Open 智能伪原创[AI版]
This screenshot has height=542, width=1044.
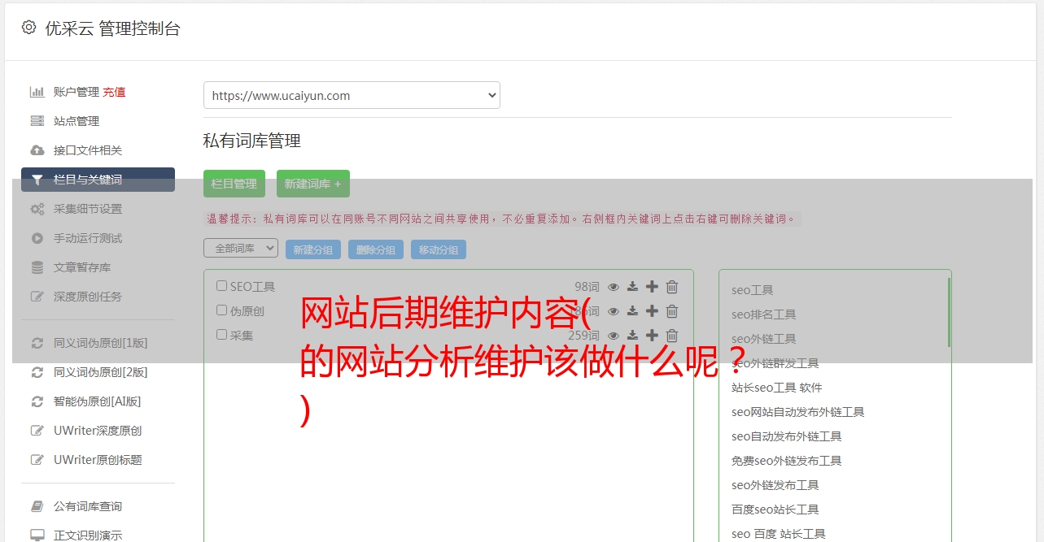click(x=98, y=401)
